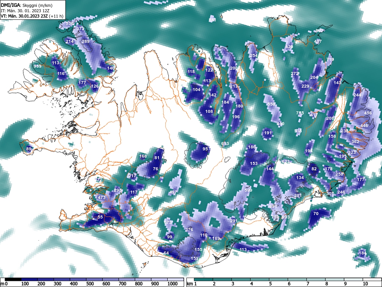The width and height of the screenshot is (382, 287).
Task: Click the map value '456' in the east
Action: pos(368,113)
